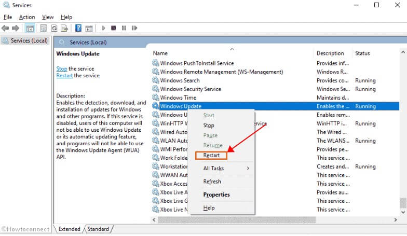407x236 pixels.
Task: Click the blue Help icon in the toolbar
Action: (x=78, y=28)
